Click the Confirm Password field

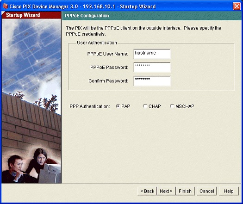coord(152,80)
